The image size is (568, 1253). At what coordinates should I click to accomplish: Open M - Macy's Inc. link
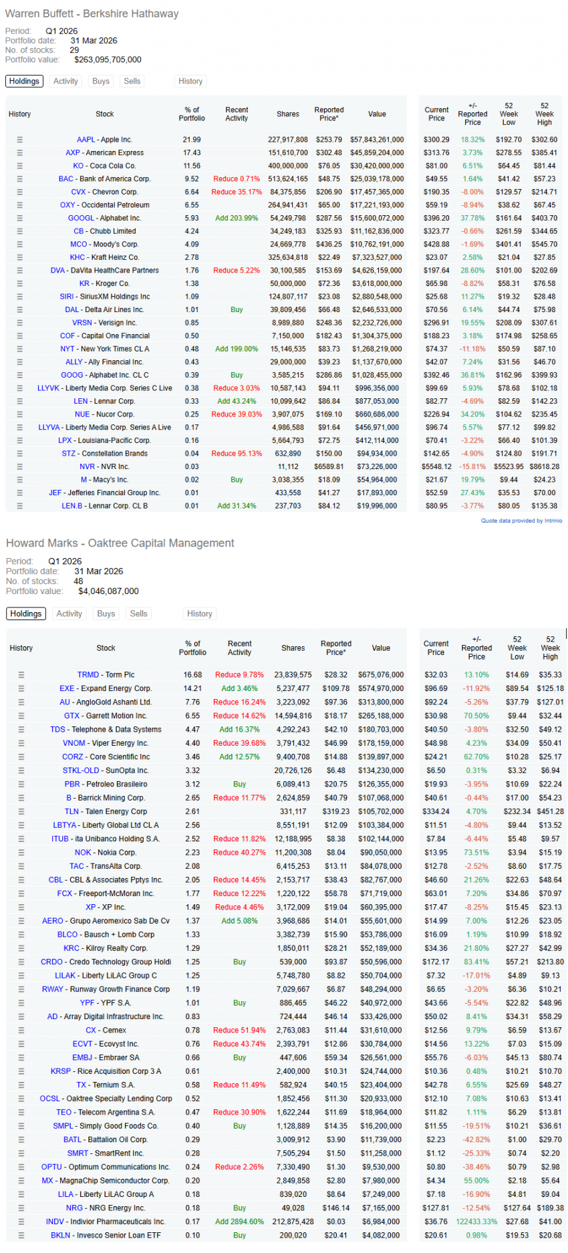pyautogui.click(x=104, y=480)
